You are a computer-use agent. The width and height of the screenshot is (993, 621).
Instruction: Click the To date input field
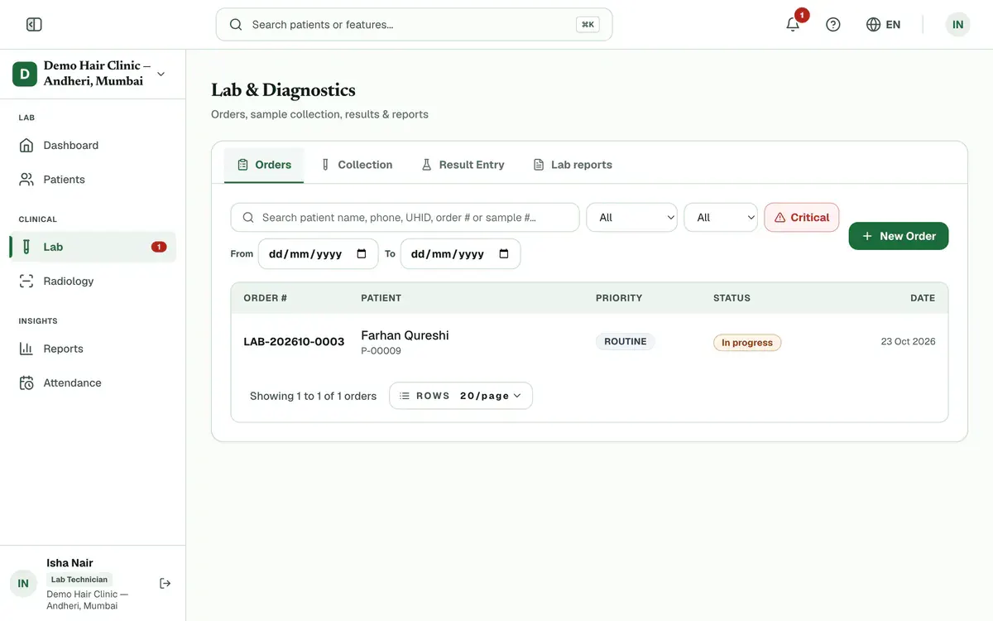(460, 254)
